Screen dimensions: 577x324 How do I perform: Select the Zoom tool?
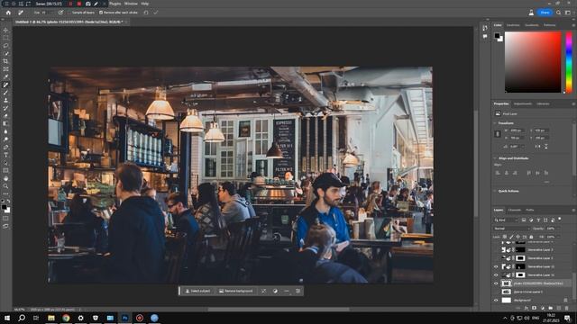[x=5, y=186]
